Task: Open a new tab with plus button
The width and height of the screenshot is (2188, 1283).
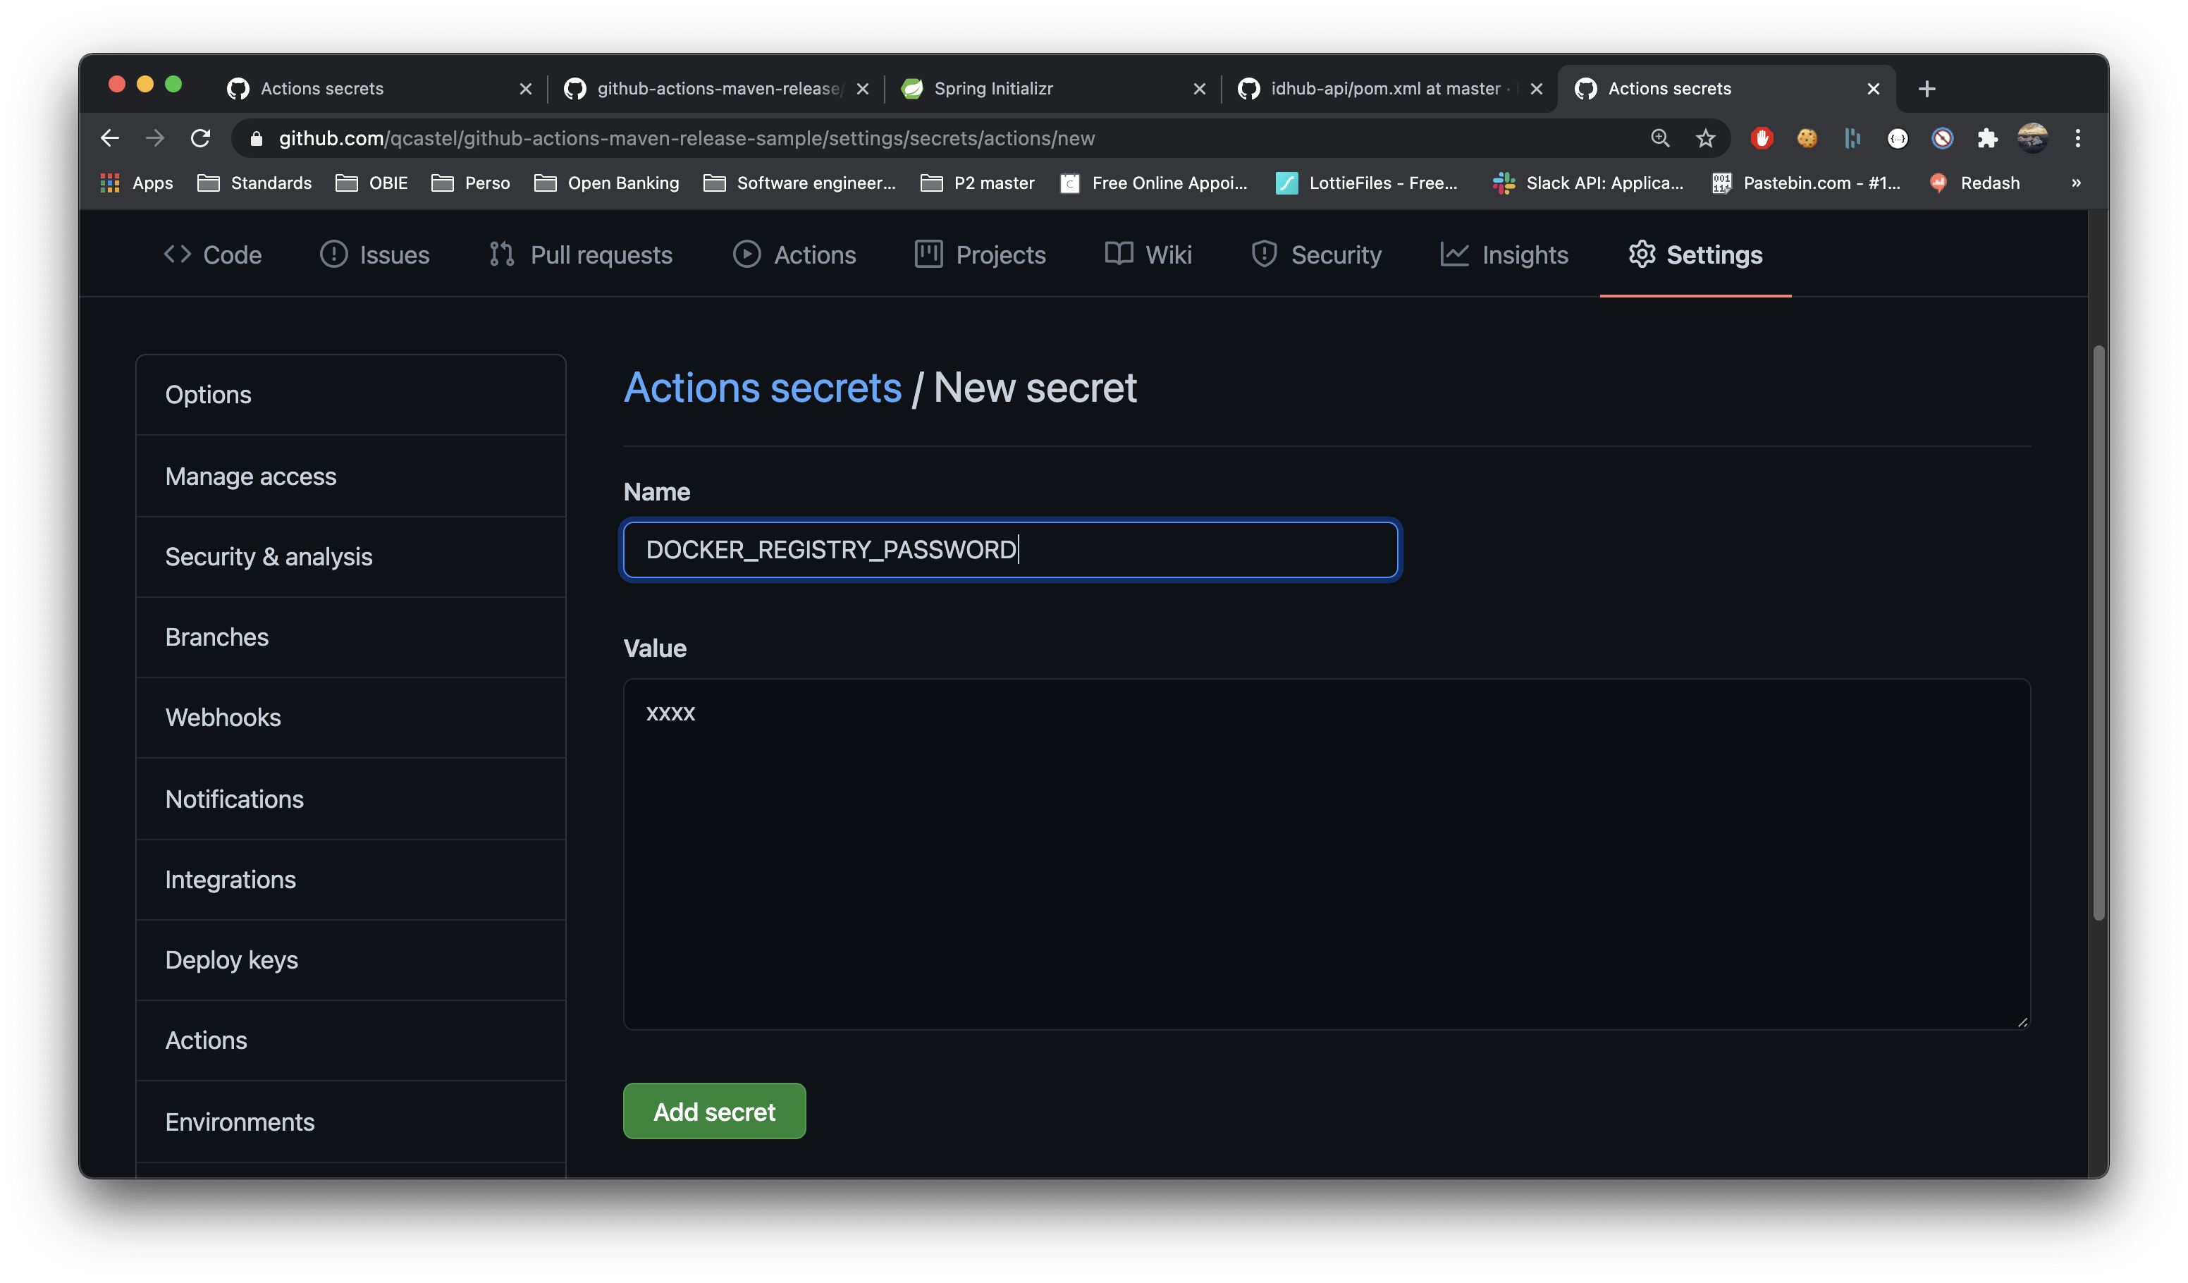Action: pyautogui.click(x=1926, y=89)
